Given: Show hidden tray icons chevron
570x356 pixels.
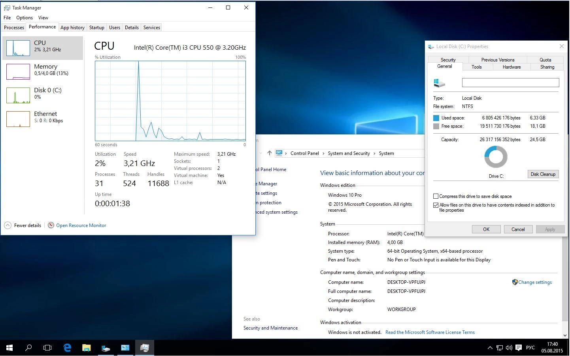Looking at the screenshot, I should pos(490,348).
